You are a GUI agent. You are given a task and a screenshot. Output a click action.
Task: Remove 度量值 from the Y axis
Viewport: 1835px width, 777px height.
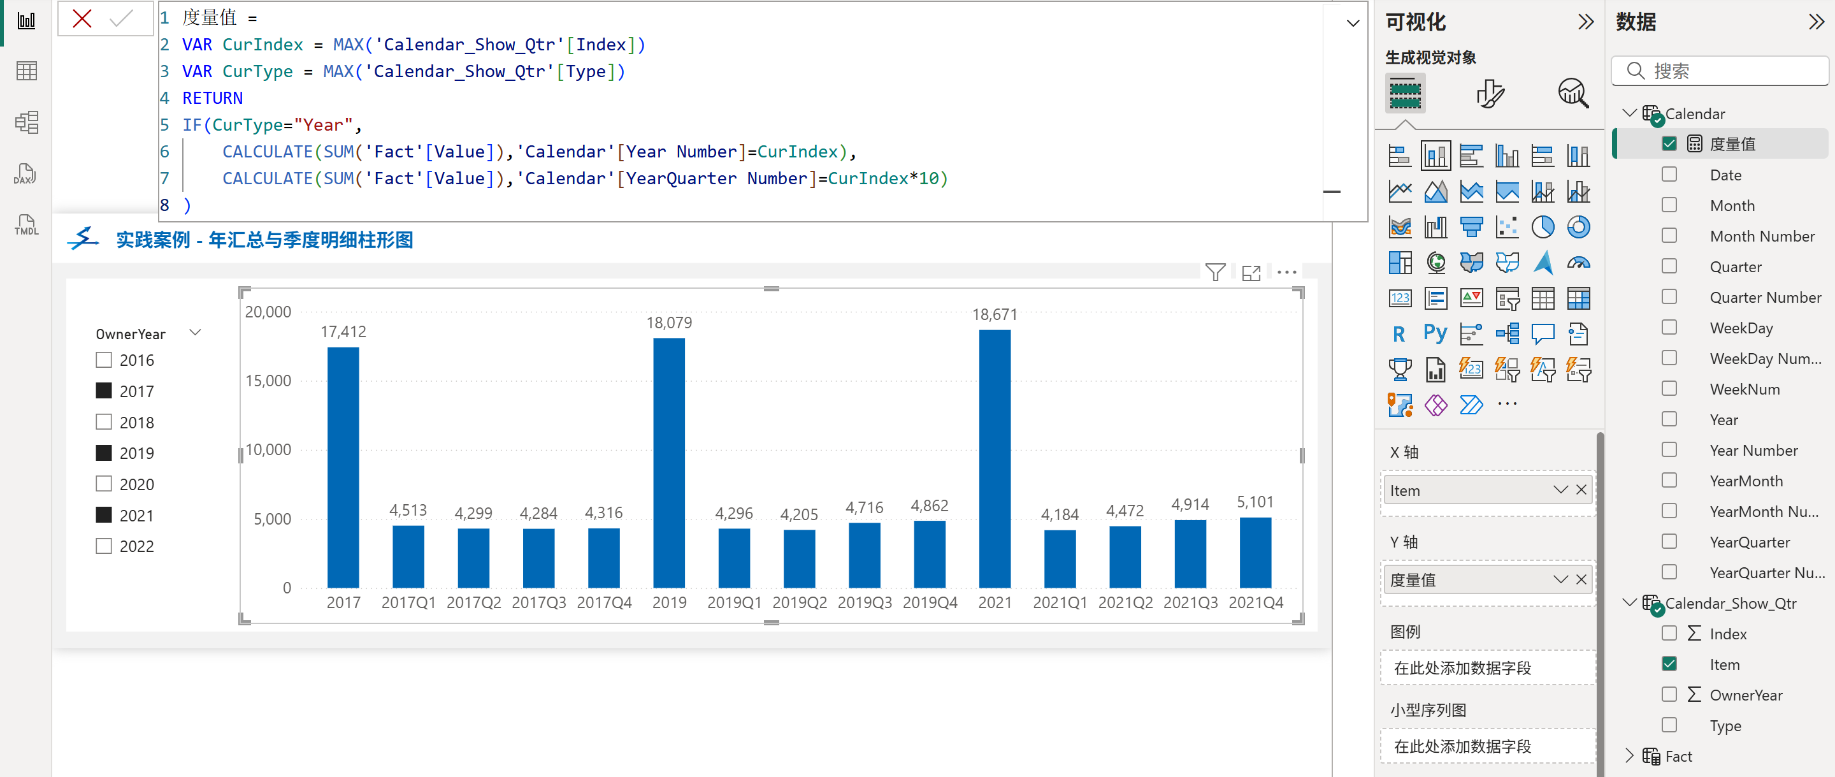pyautogui.click(x=1581, y=579)
